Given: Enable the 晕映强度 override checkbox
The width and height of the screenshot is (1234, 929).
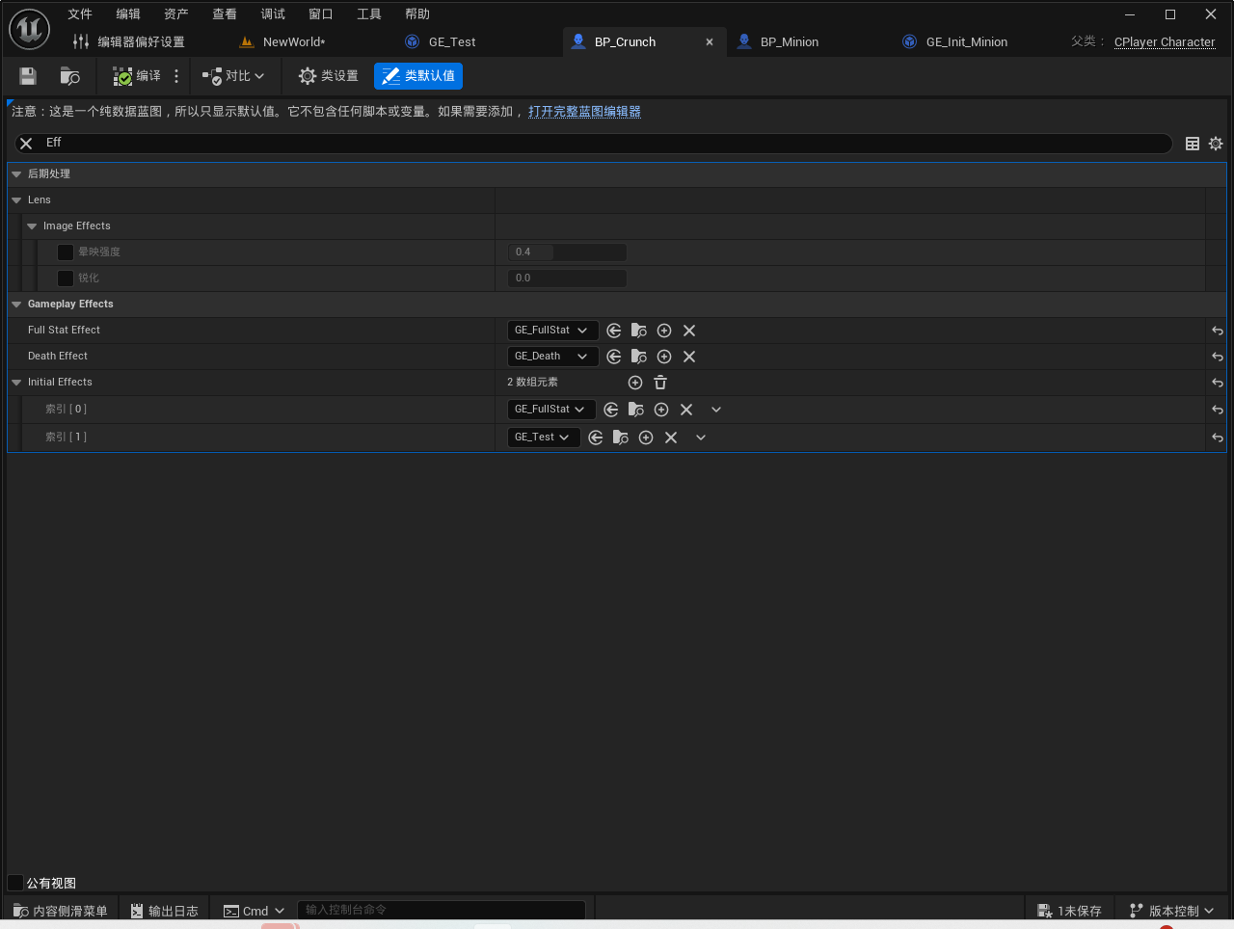Looking at the screenshot, I should coord(66,252).
